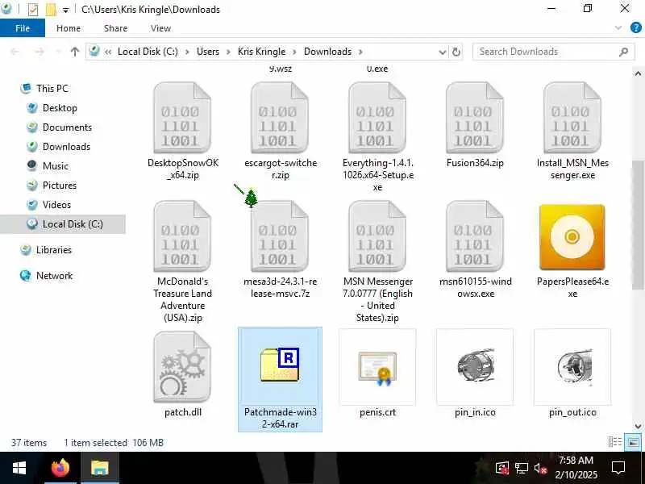This screenshot has width=645, height=484.
Task: Select the Everything-1.4.1.1026.x64-Setup.exe file icon
Action: 377,118
